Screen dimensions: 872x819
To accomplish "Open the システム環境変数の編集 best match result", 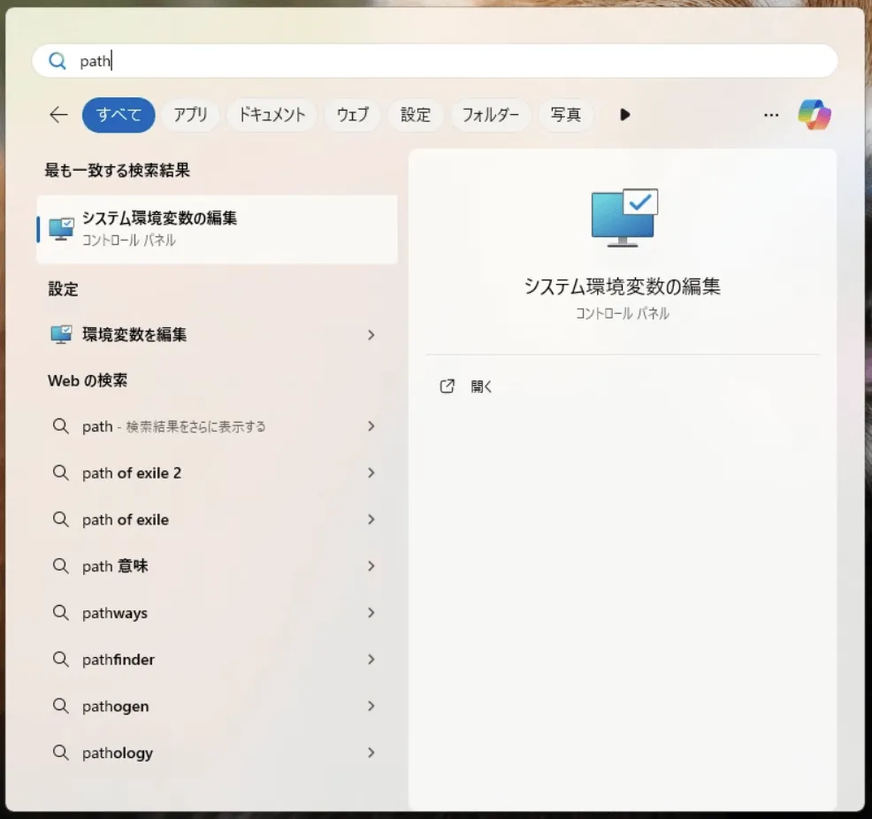I will tap(217, 229).
